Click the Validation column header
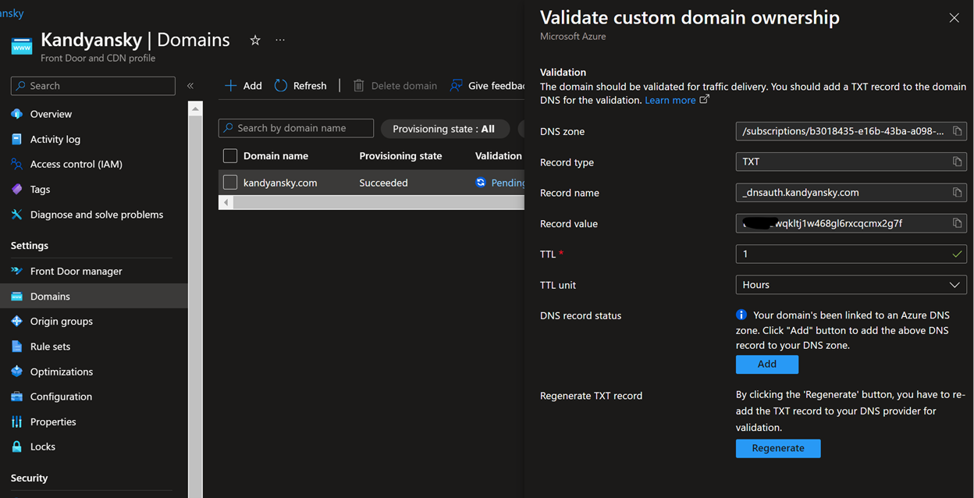 [498, 156]
